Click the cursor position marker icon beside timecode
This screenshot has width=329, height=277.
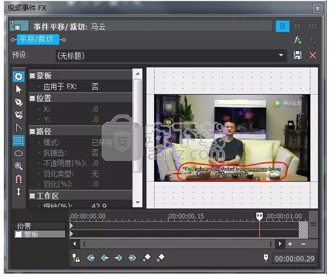[x=266, y=258]
